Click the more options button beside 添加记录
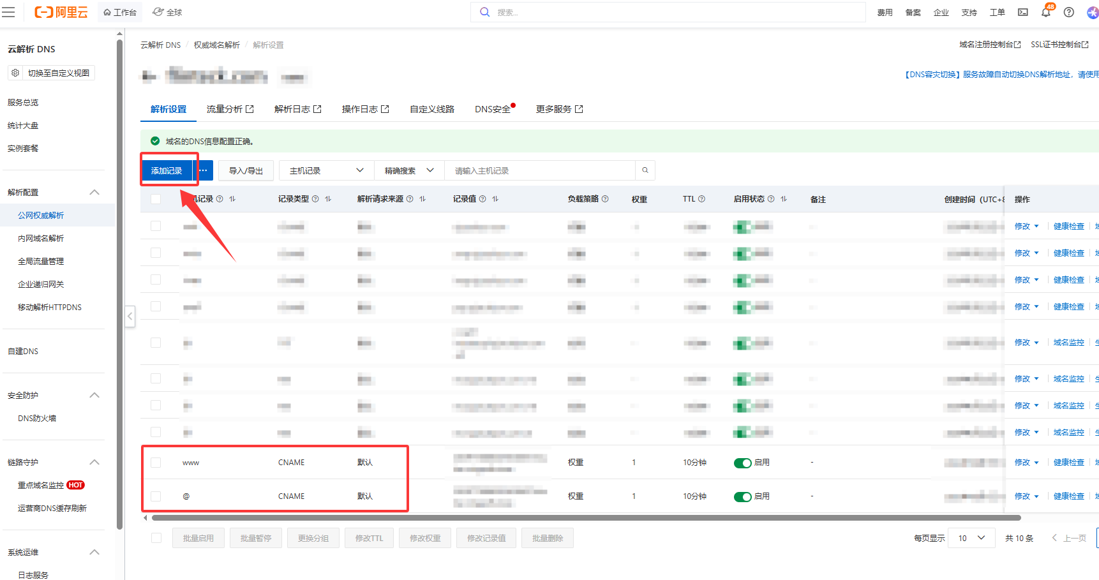 [x=203, y=170]
